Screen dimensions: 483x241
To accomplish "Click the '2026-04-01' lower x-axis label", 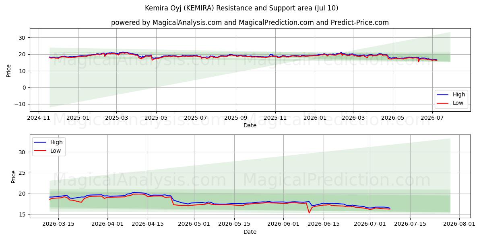I will 107,225.
